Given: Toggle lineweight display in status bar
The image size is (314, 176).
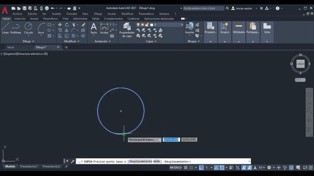Looking at the screenshot, I should pos(231,168).
